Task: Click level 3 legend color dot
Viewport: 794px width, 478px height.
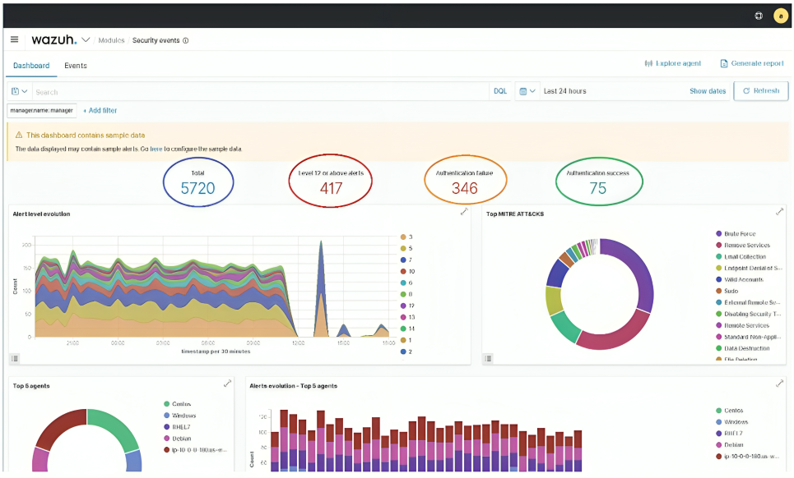Action: [x=403, y=237]
